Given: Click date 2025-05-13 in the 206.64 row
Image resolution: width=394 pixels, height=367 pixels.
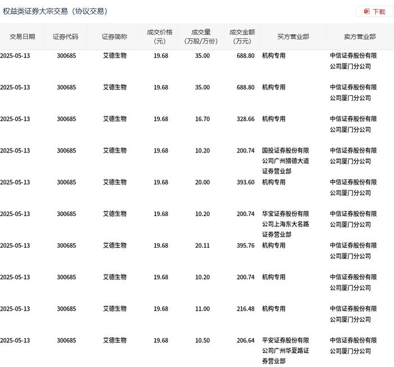Looking at the screenshot, I should click(15, 341).
